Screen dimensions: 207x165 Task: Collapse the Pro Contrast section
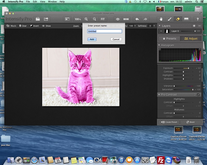pos(159,95)
